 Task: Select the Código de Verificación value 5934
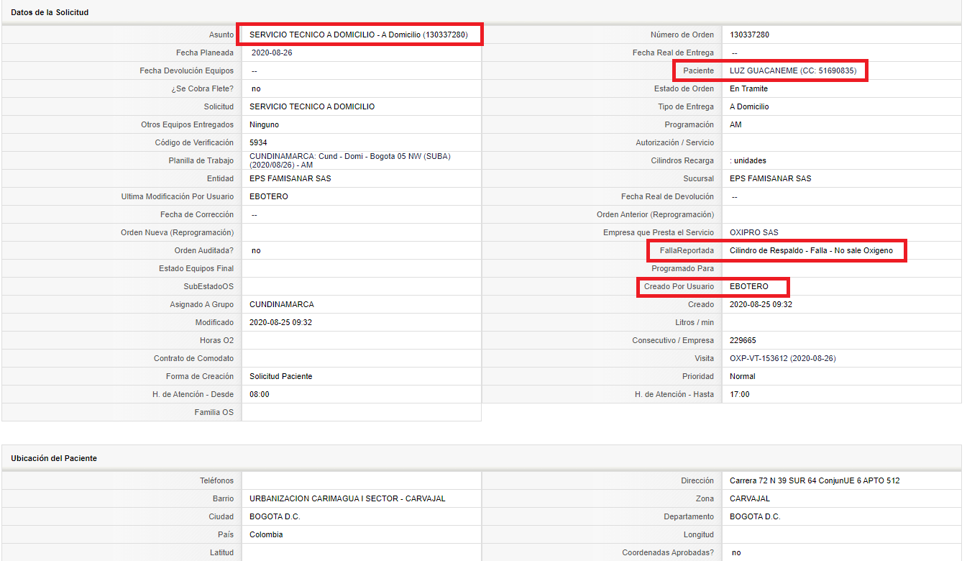pyautogui.click(x=258, y=142)
